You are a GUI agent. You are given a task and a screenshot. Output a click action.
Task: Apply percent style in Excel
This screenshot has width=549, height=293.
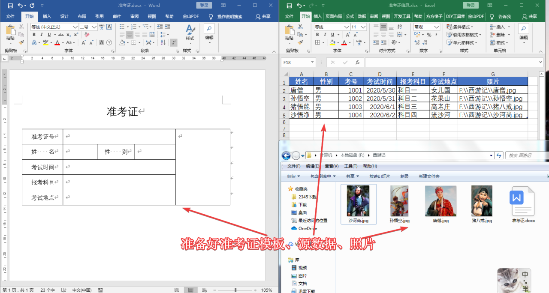429,35
